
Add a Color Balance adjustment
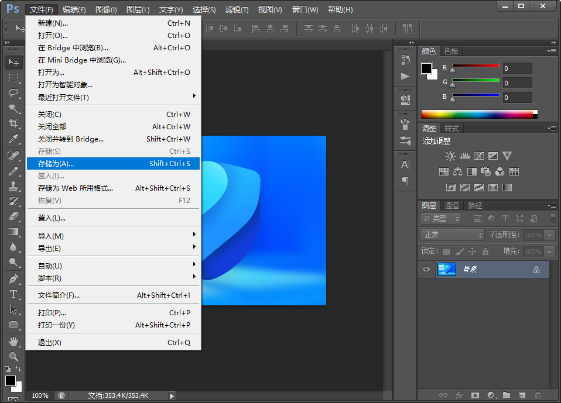[457, 172]
